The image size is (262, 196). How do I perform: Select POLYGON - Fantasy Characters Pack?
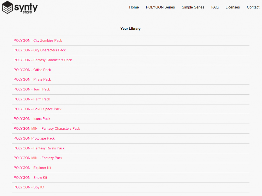[x=43, y=60]
